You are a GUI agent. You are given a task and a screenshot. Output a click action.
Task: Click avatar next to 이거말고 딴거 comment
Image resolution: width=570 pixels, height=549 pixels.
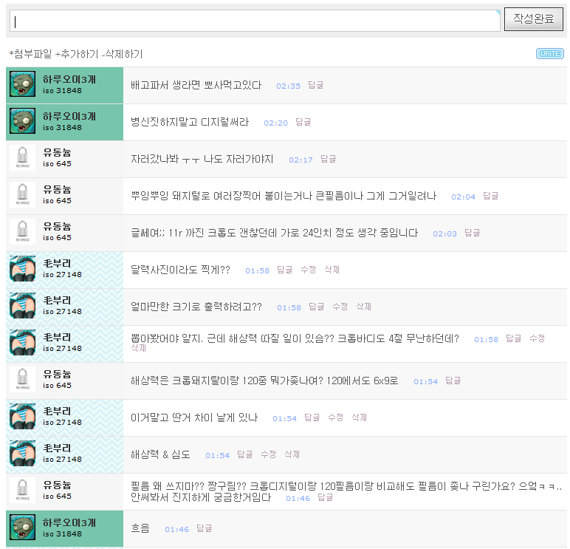pos(22,417)
